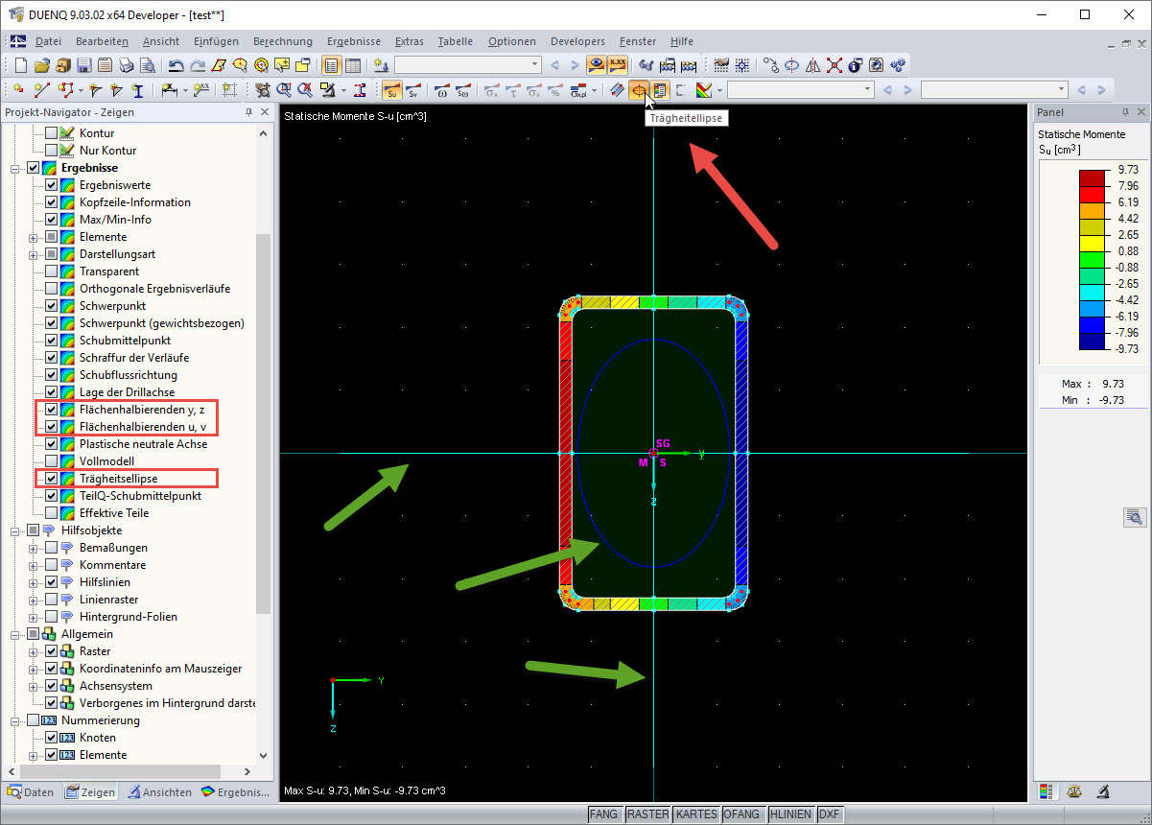
Task: Enable Orthogonale Ergebnisverläufe checkbox
Action: 52,289
